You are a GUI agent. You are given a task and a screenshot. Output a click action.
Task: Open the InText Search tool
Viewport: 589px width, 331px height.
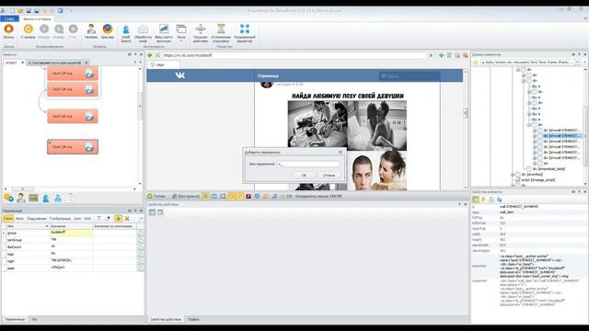click(x=126, y=33)
